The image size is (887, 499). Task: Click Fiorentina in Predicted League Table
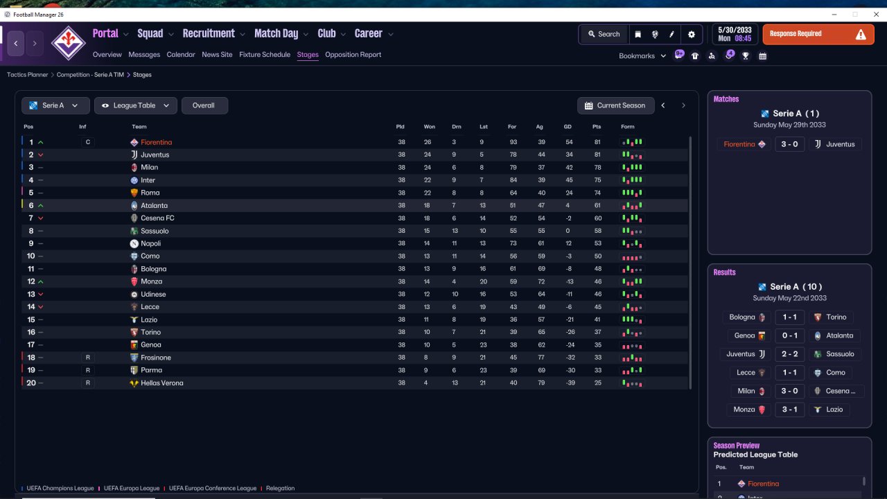763,484
